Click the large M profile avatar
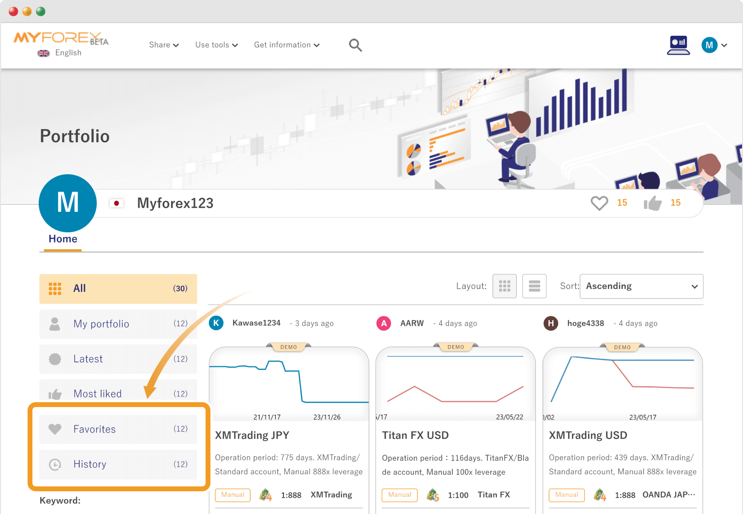743x514 pixels. coord(68,203)
